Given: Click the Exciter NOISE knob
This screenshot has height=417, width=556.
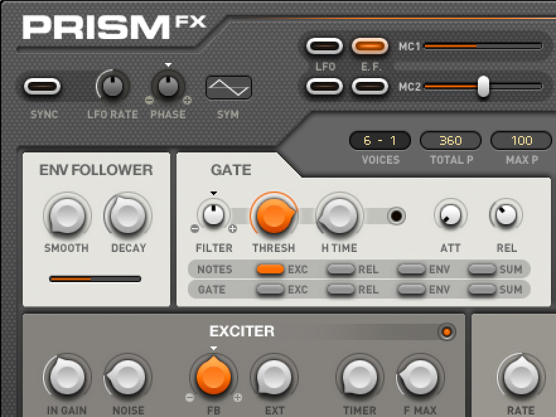Looking at the screenshot, I should point(128,377).
